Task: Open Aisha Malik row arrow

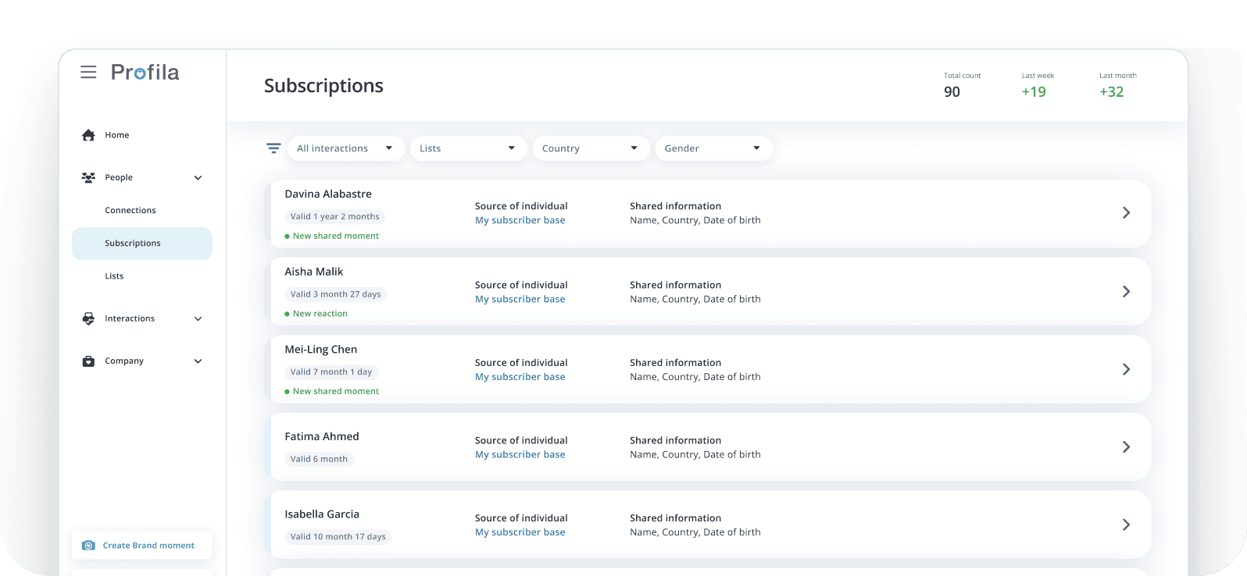Action: [1126, 291]
